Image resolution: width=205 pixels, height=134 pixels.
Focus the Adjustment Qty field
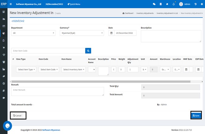(x=133, y=70)
